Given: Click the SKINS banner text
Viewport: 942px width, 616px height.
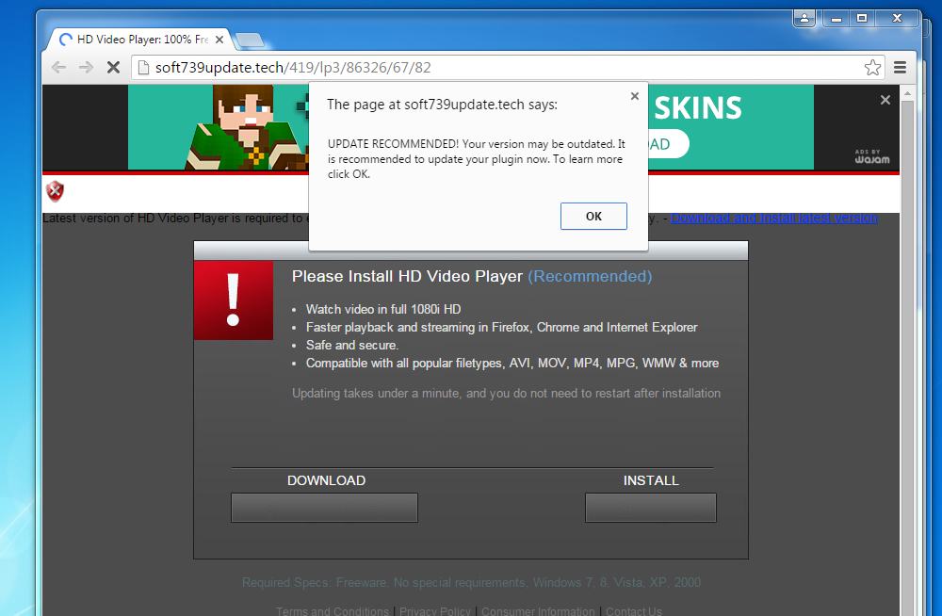Looking at the screenshot, I should 697,108.
